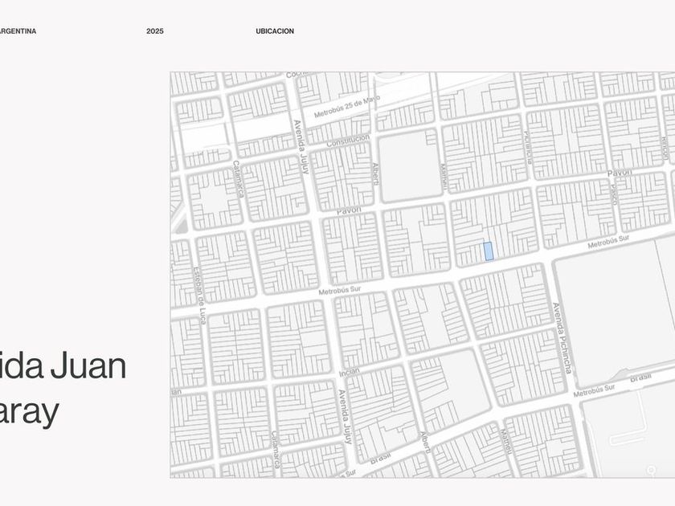Click 'Brasil' label next to Avenida Pichincha

pos(640,377)
